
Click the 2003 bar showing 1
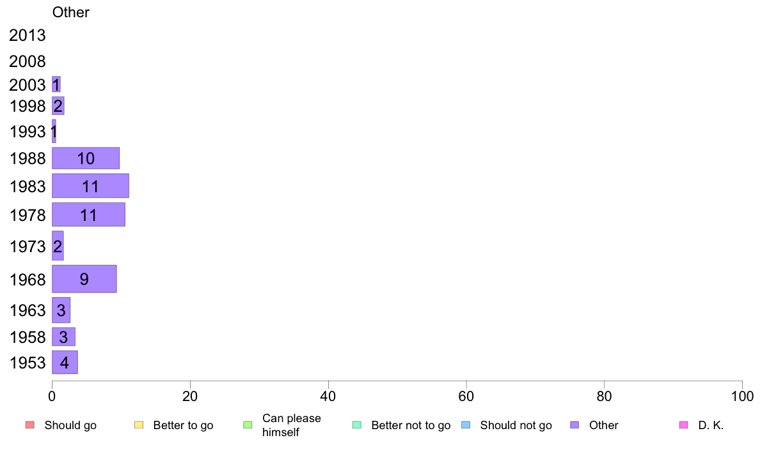(56, 84)
